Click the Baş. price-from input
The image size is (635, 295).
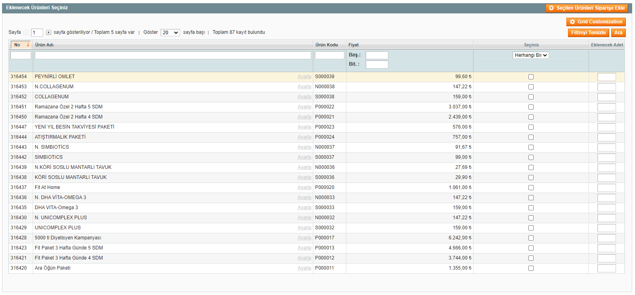pyautogui.click(x=377, y=55)
